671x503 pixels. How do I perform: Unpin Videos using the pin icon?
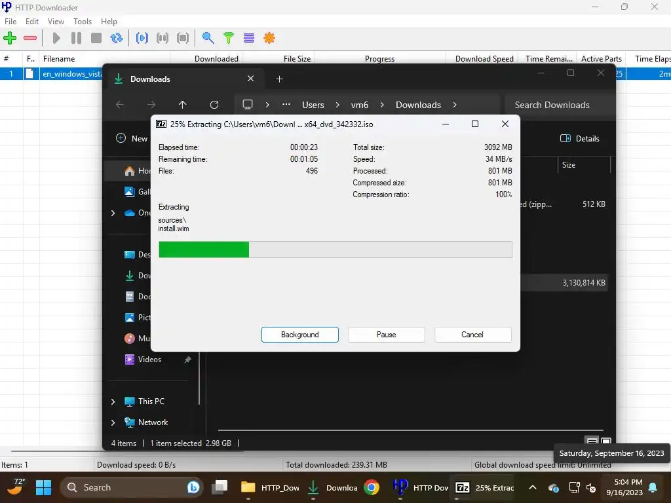point(187,360)
